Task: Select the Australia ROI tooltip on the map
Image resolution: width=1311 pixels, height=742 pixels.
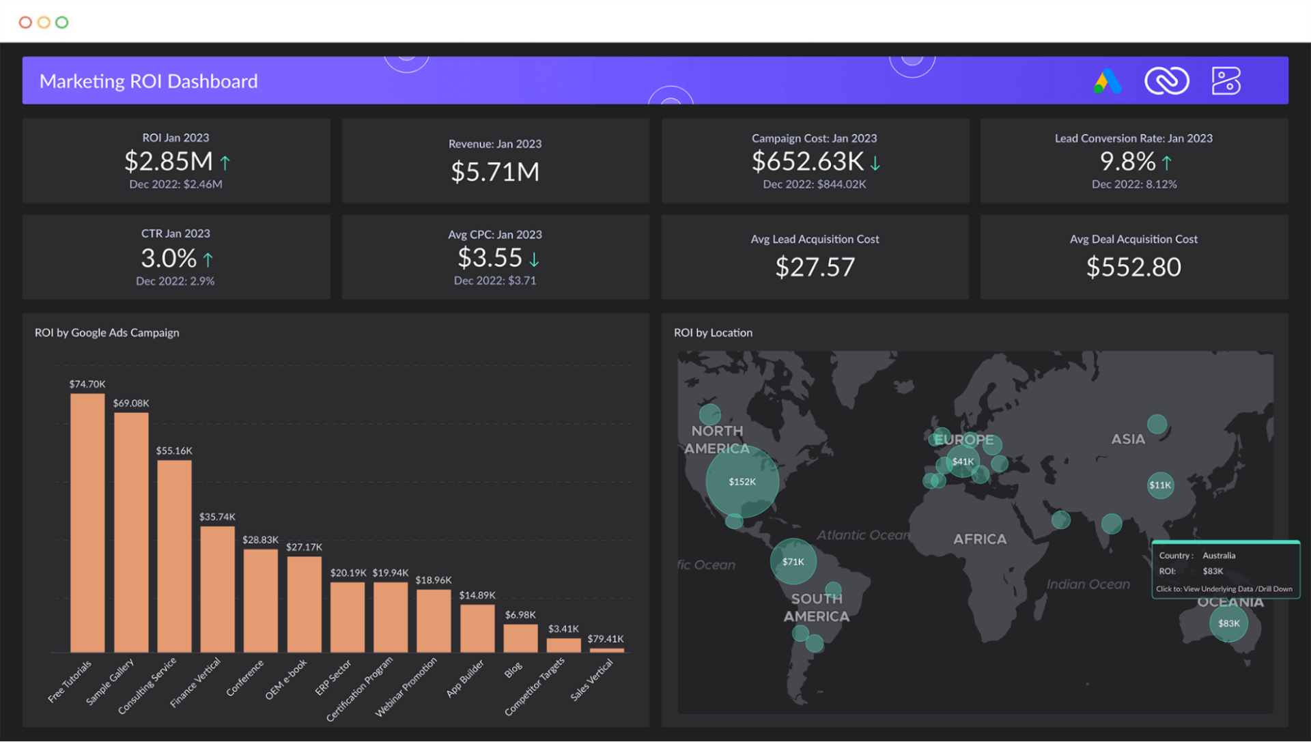Action: point(1226,571)
